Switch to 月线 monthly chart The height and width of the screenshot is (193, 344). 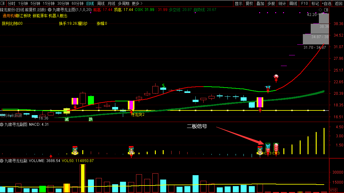pyautogui.click(x=112, y=3)
